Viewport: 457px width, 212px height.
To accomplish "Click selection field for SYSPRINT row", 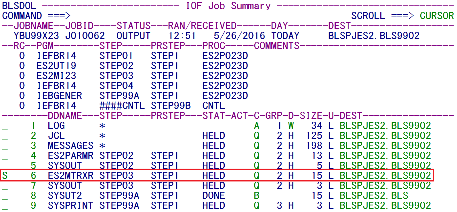I will pyautogui.click(x=5, y=206).
